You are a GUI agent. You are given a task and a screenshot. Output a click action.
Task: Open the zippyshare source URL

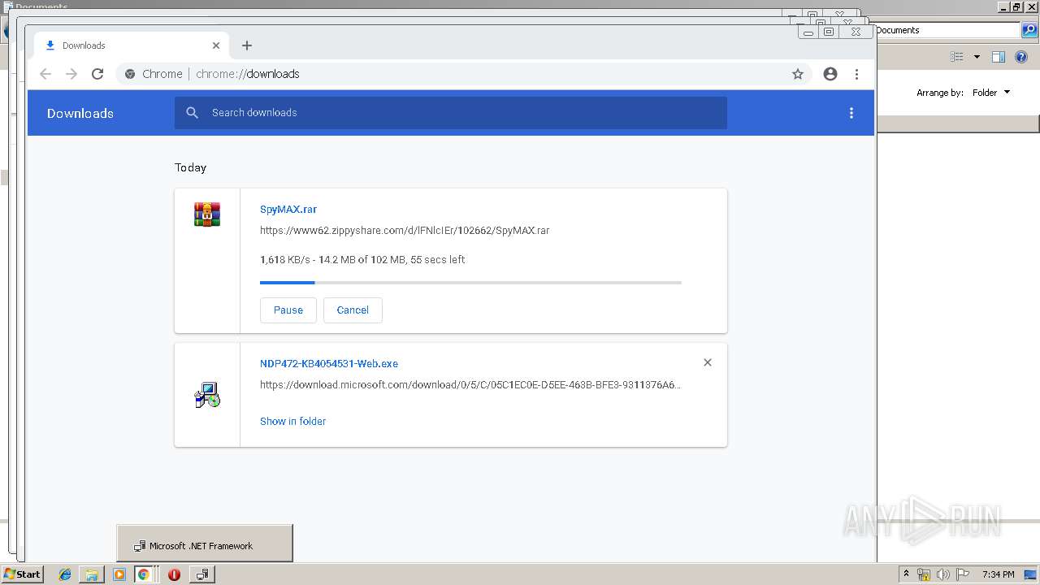(405, 230)
